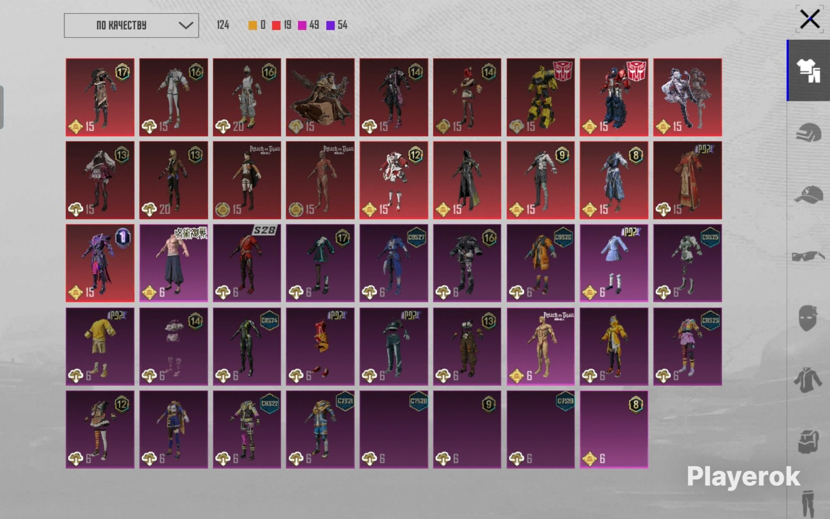Choose the empty C7S19 outfit slot
The image size is (830, 519).
541,429
